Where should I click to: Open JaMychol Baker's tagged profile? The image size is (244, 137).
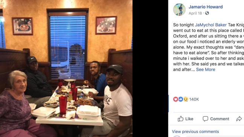point(211,25)
